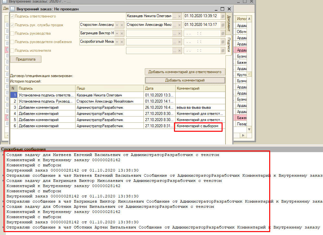Click ellipsis select button in Подпись руководства row
The image size is (323, 235).
click(175, 33)
